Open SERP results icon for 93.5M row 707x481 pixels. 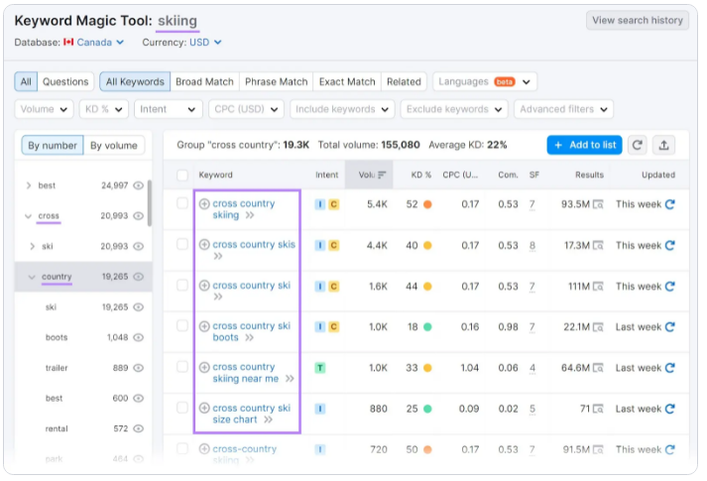[598, 204]
